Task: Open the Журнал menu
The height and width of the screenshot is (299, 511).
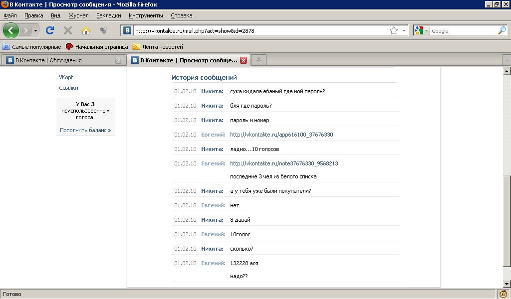Action: click(x=78, y=15)
